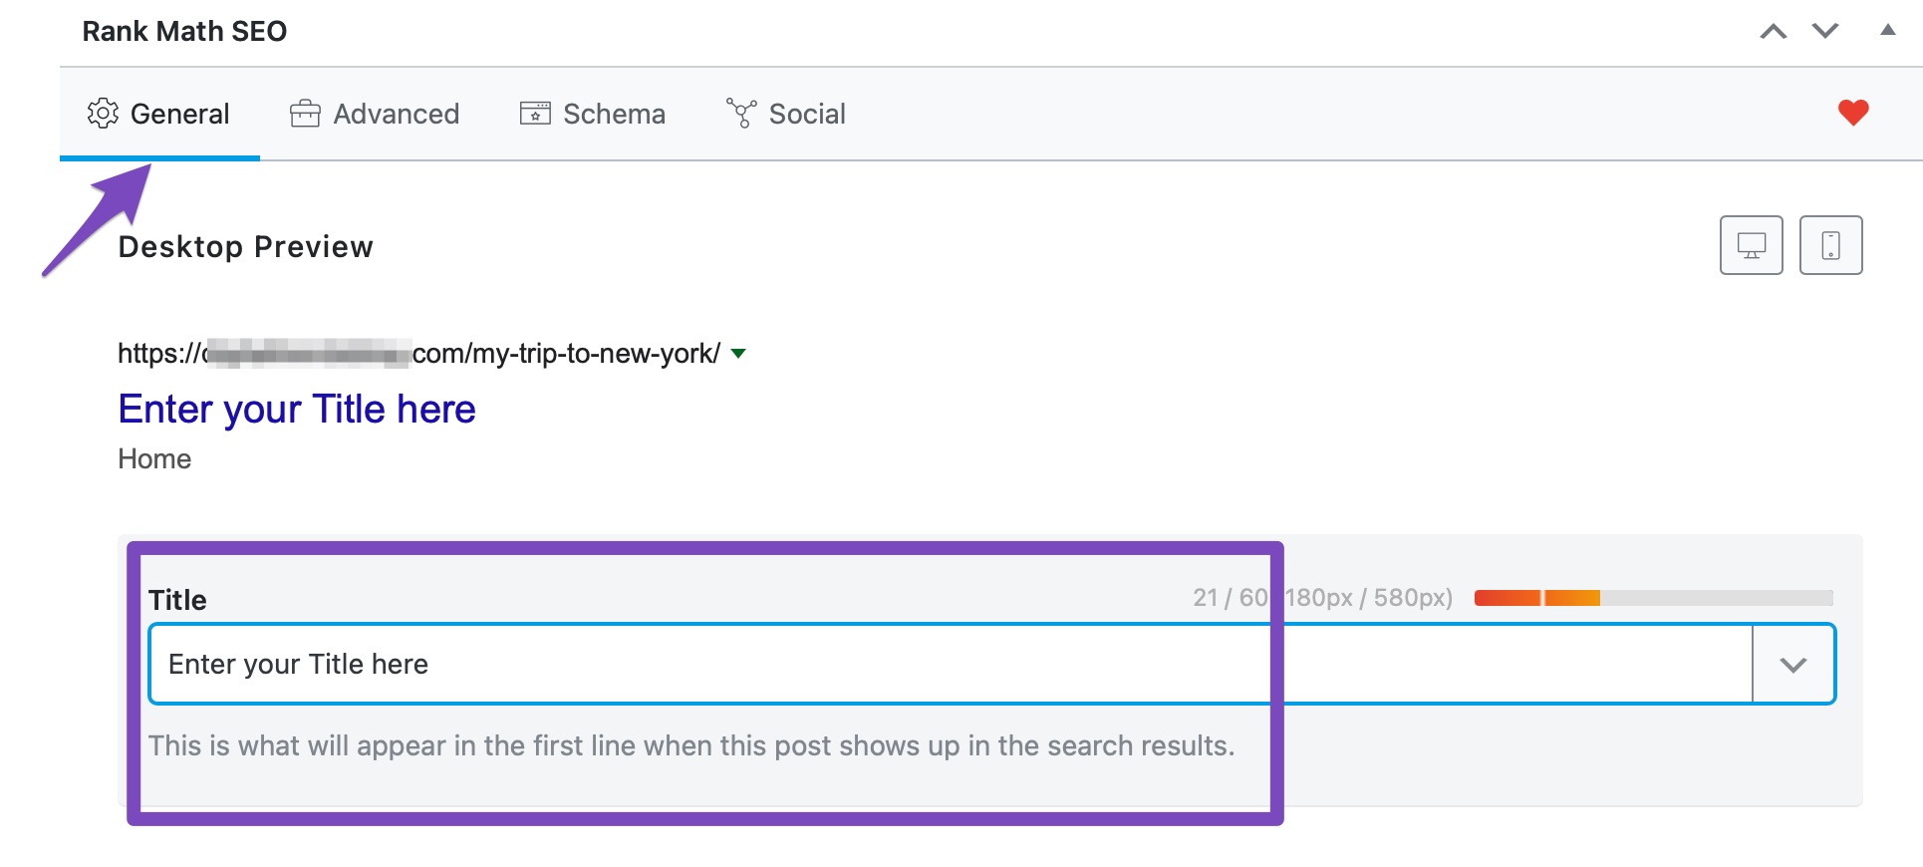This screenshot has width=1923, height=867.
Task: Click the red heart icon
Action: (x=1853, y=113)
